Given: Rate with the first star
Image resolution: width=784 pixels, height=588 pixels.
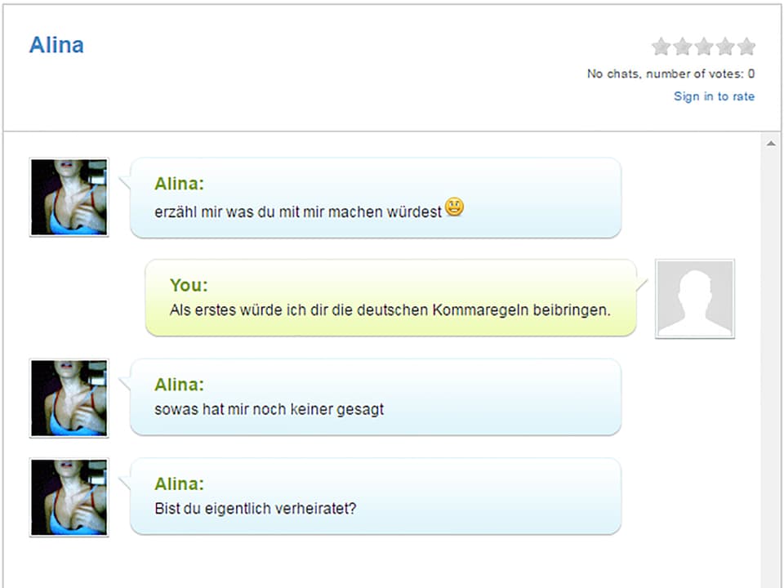Looking at the screenshot, I should 661,47.
